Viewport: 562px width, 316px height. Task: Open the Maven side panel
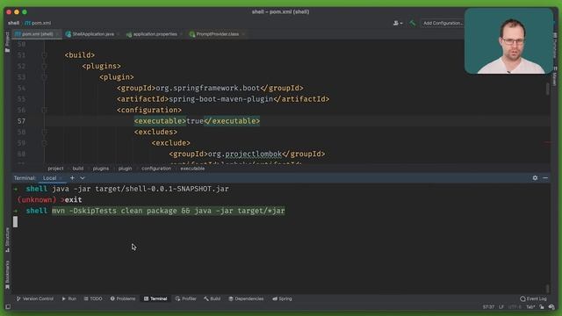click(x=554, y=76)
